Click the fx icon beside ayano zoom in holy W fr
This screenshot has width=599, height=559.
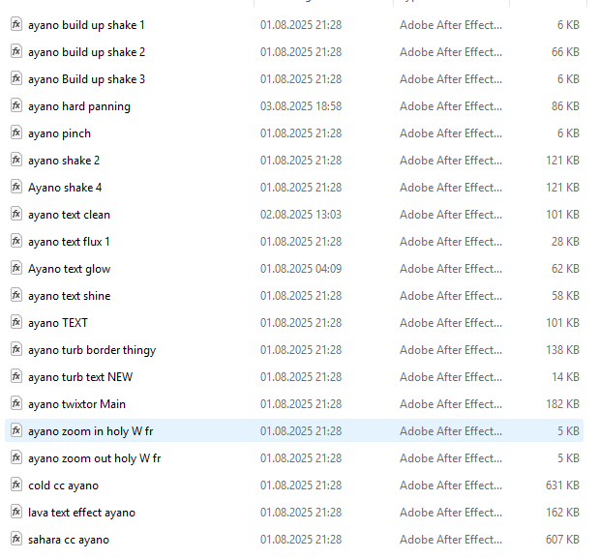point(16,431)
